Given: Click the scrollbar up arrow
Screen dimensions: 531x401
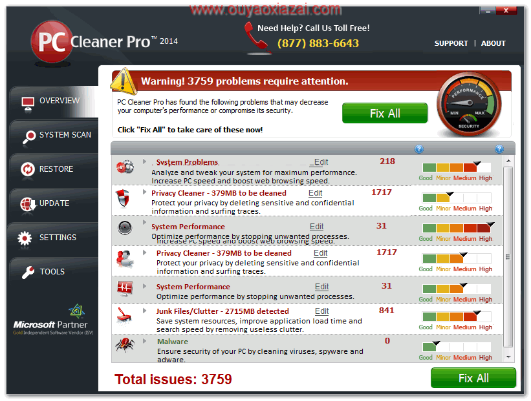Looking at the screenshot, I should [x=508, y=161].
